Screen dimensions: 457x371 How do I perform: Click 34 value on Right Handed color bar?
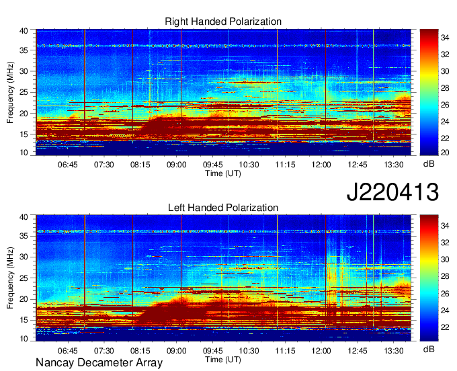click(x=445, y=38)
